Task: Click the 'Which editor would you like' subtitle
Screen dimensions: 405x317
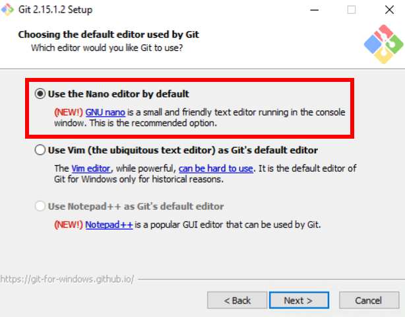Action: (x=107, y=48)
